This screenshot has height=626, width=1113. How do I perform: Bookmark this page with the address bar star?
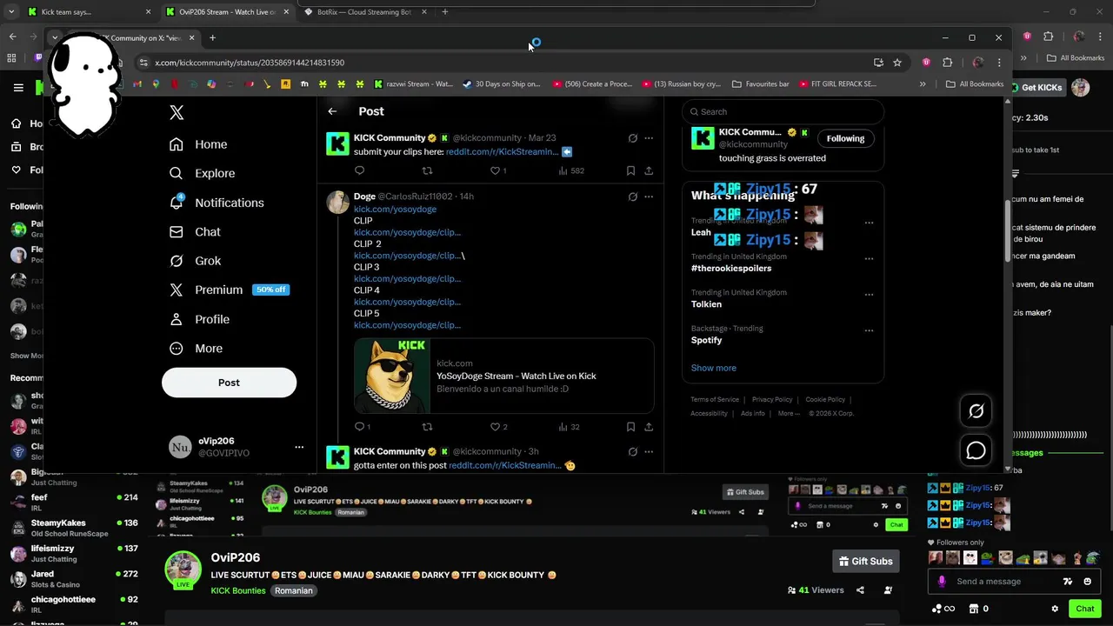897,63
